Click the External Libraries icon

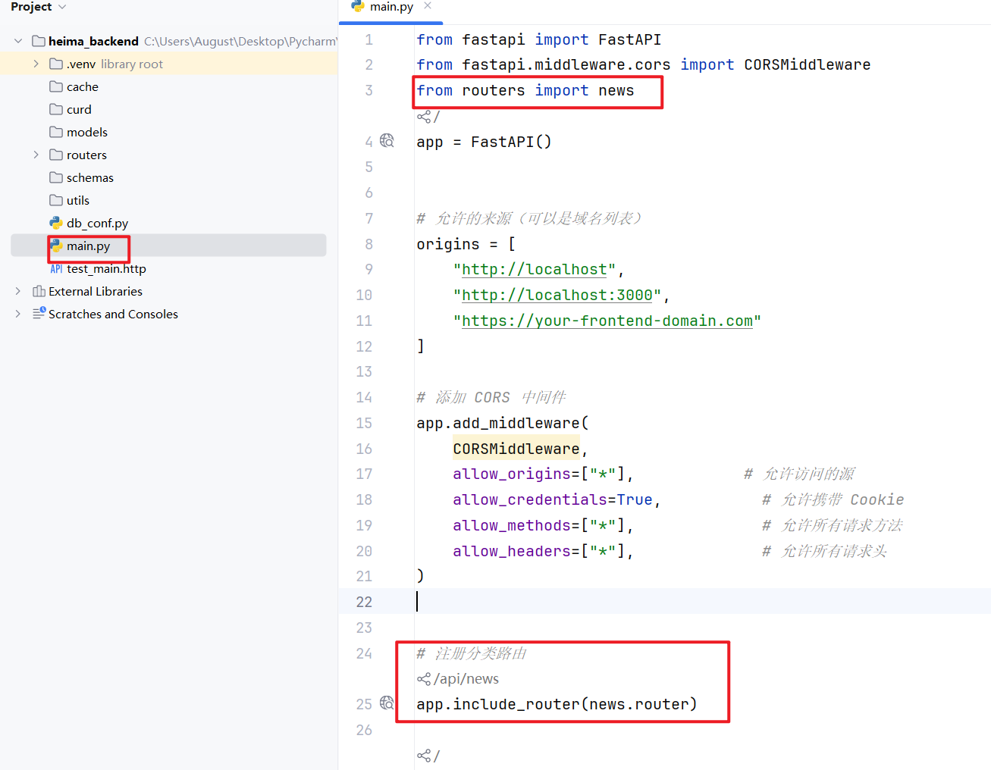coord(39,292)
